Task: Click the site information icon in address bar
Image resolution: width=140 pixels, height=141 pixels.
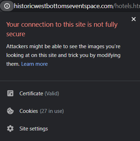Action: coord(7,6)
